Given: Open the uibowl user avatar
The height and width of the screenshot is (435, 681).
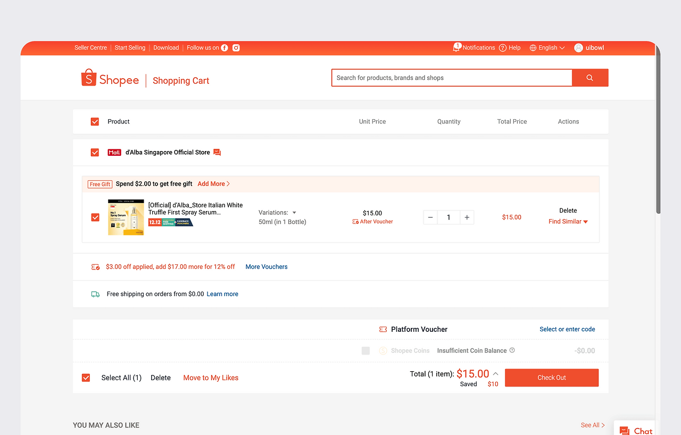Looking at the screenshot, I should click(579, 48).
